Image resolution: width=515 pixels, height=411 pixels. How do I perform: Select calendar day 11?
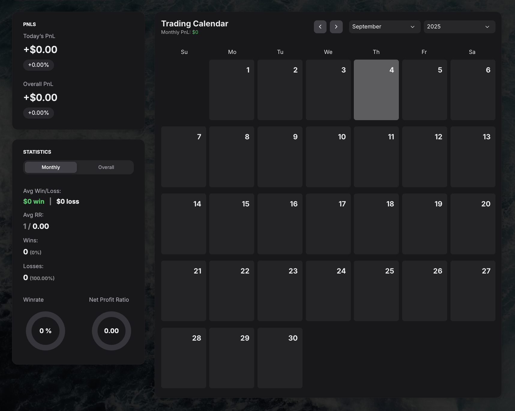point(376,157)
